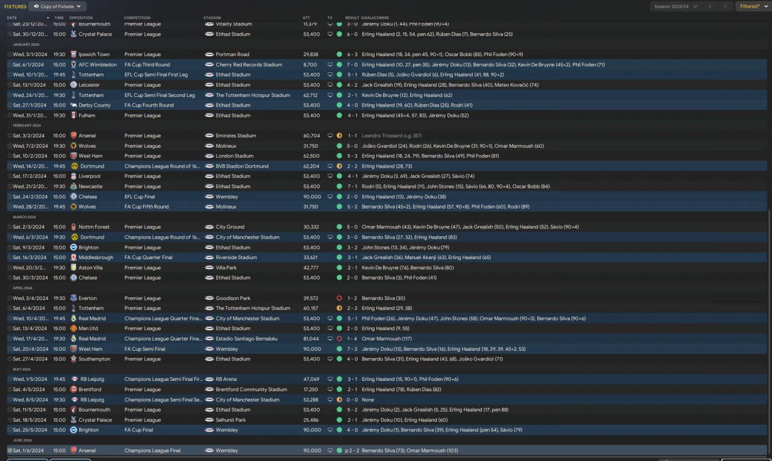The image size is (772, 461).
Task: Click the 81,044 attendance figure
Action: click(x=312, y=339)
